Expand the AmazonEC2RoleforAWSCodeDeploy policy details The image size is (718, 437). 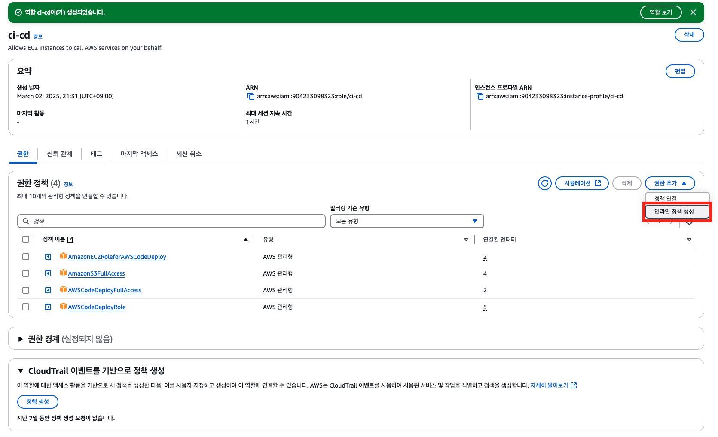[48, 257]
